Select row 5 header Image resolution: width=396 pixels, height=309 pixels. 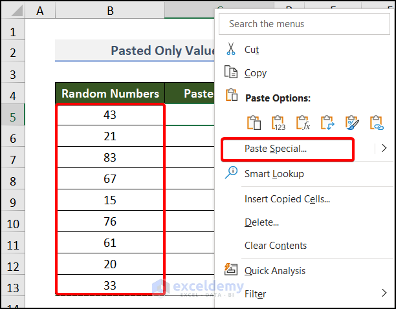point(14,116)
